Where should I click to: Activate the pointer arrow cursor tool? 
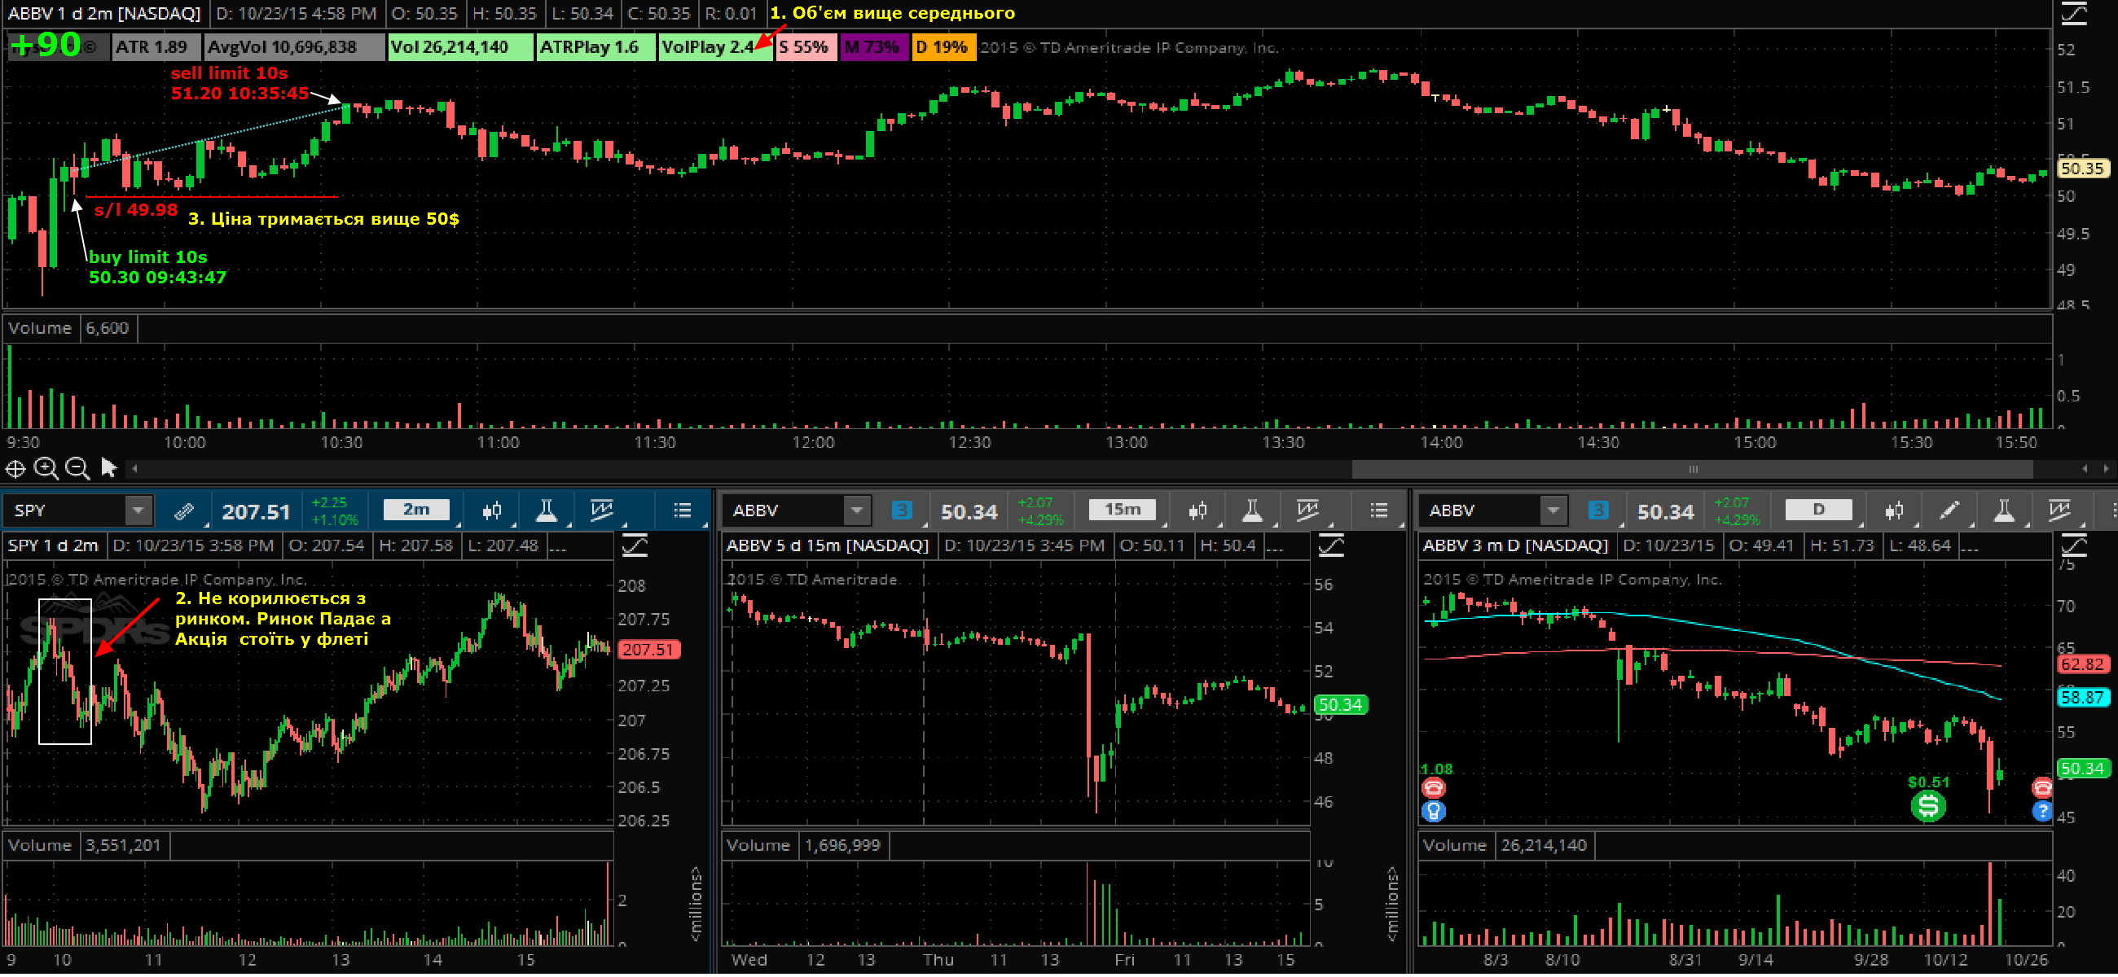click(108, 469)
